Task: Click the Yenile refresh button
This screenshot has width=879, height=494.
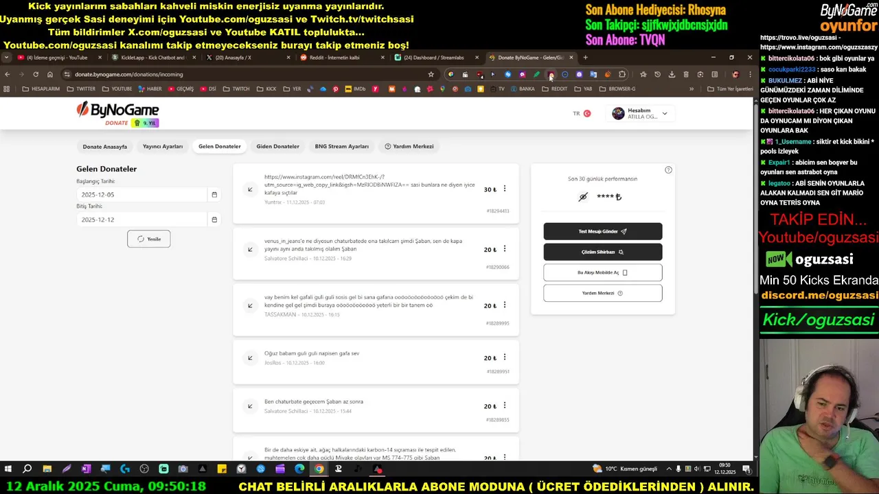Action: point(148,239)
